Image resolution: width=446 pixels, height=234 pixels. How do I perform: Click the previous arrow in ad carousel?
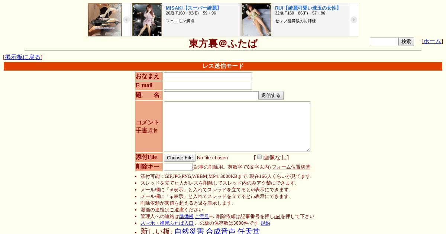coord(126,20)
